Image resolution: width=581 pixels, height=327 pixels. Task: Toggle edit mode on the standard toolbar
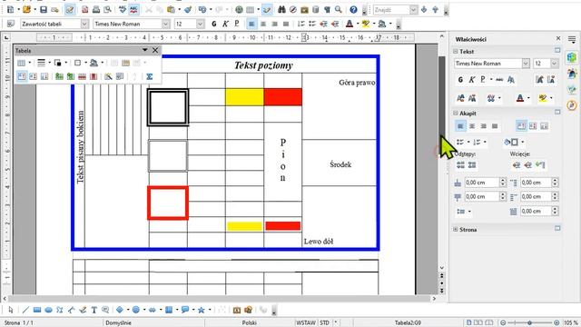click(x=70, y=10)
